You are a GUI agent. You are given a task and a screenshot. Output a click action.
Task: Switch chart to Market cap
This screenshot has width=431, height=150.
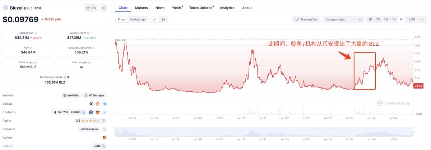coord(137,19)
